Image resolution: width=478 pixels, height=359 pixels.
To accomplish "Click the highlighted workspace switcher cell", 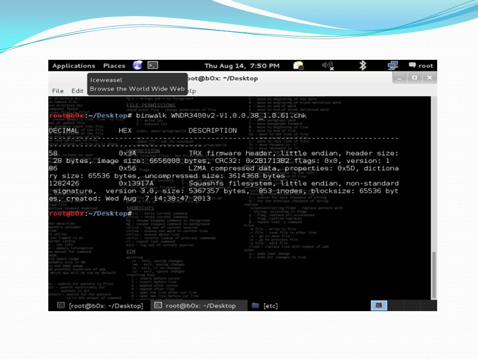I will [379, 305].
